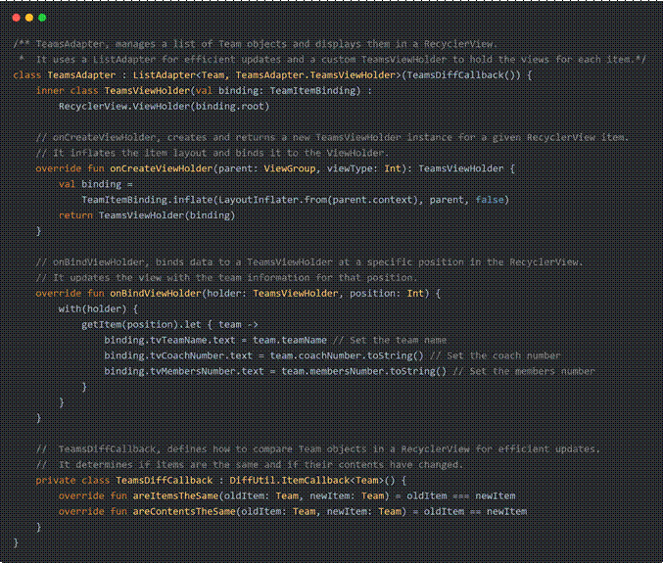Click the yellow minimize dot
The height and width of the screenshot is (563, 663).
coord(29,18)
